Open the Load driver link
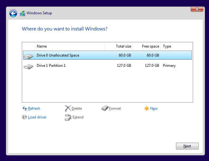The height and width of the screenshot is (161, 209). click(x=37, y=117)
